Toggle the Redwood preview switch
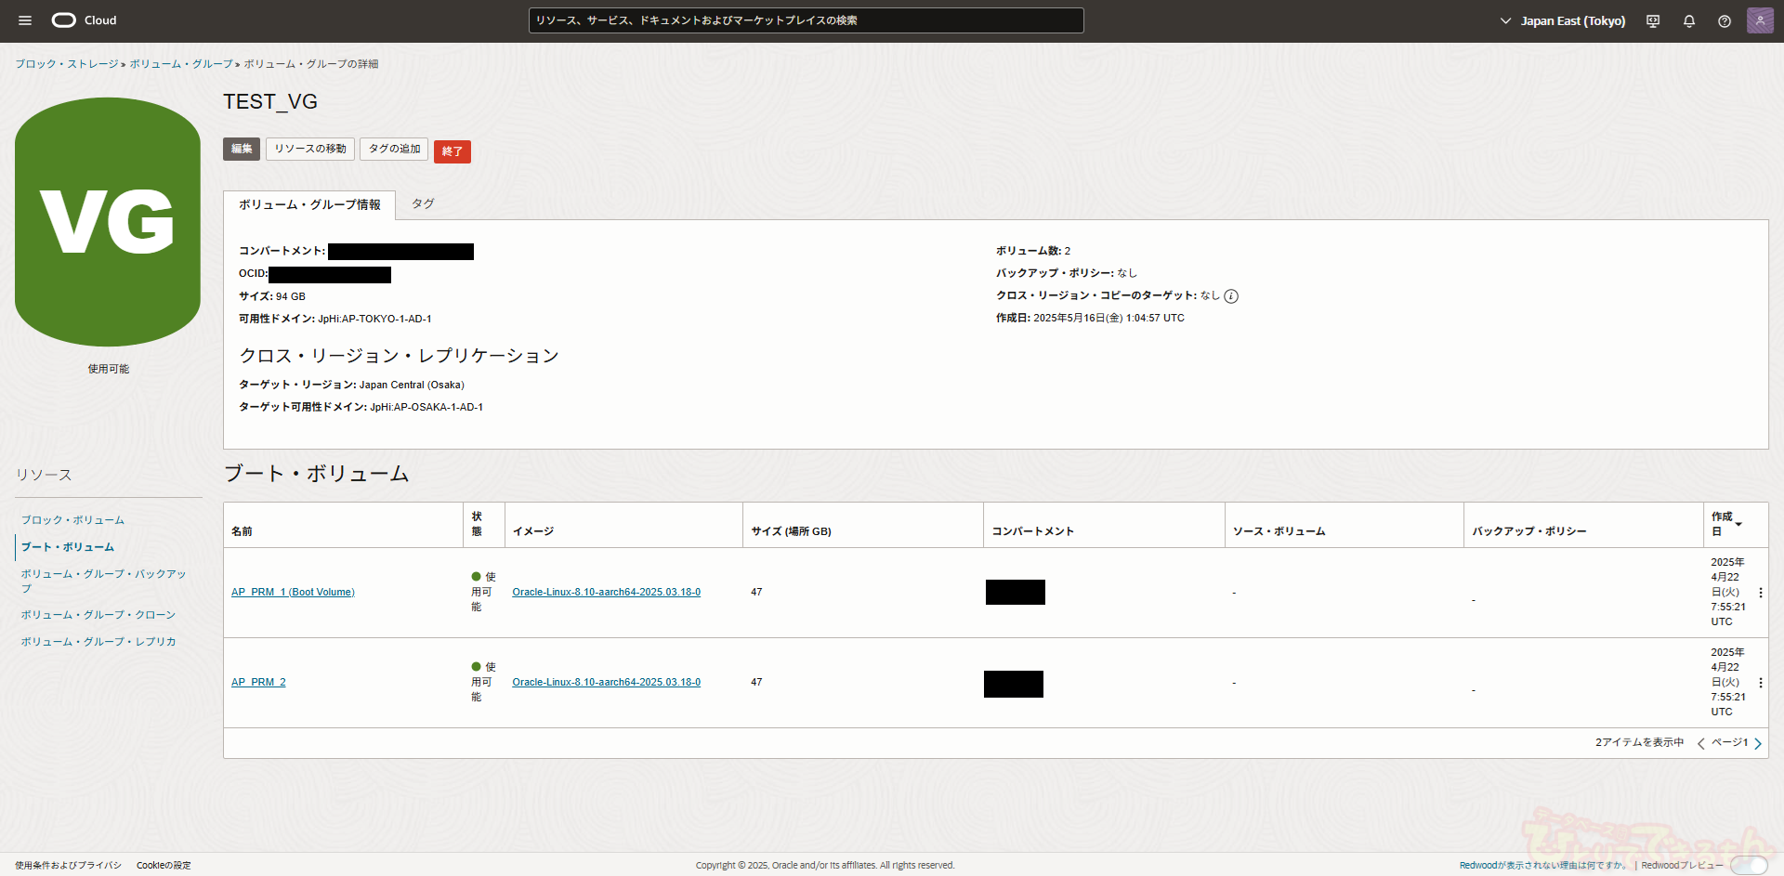 point(1749,865)
